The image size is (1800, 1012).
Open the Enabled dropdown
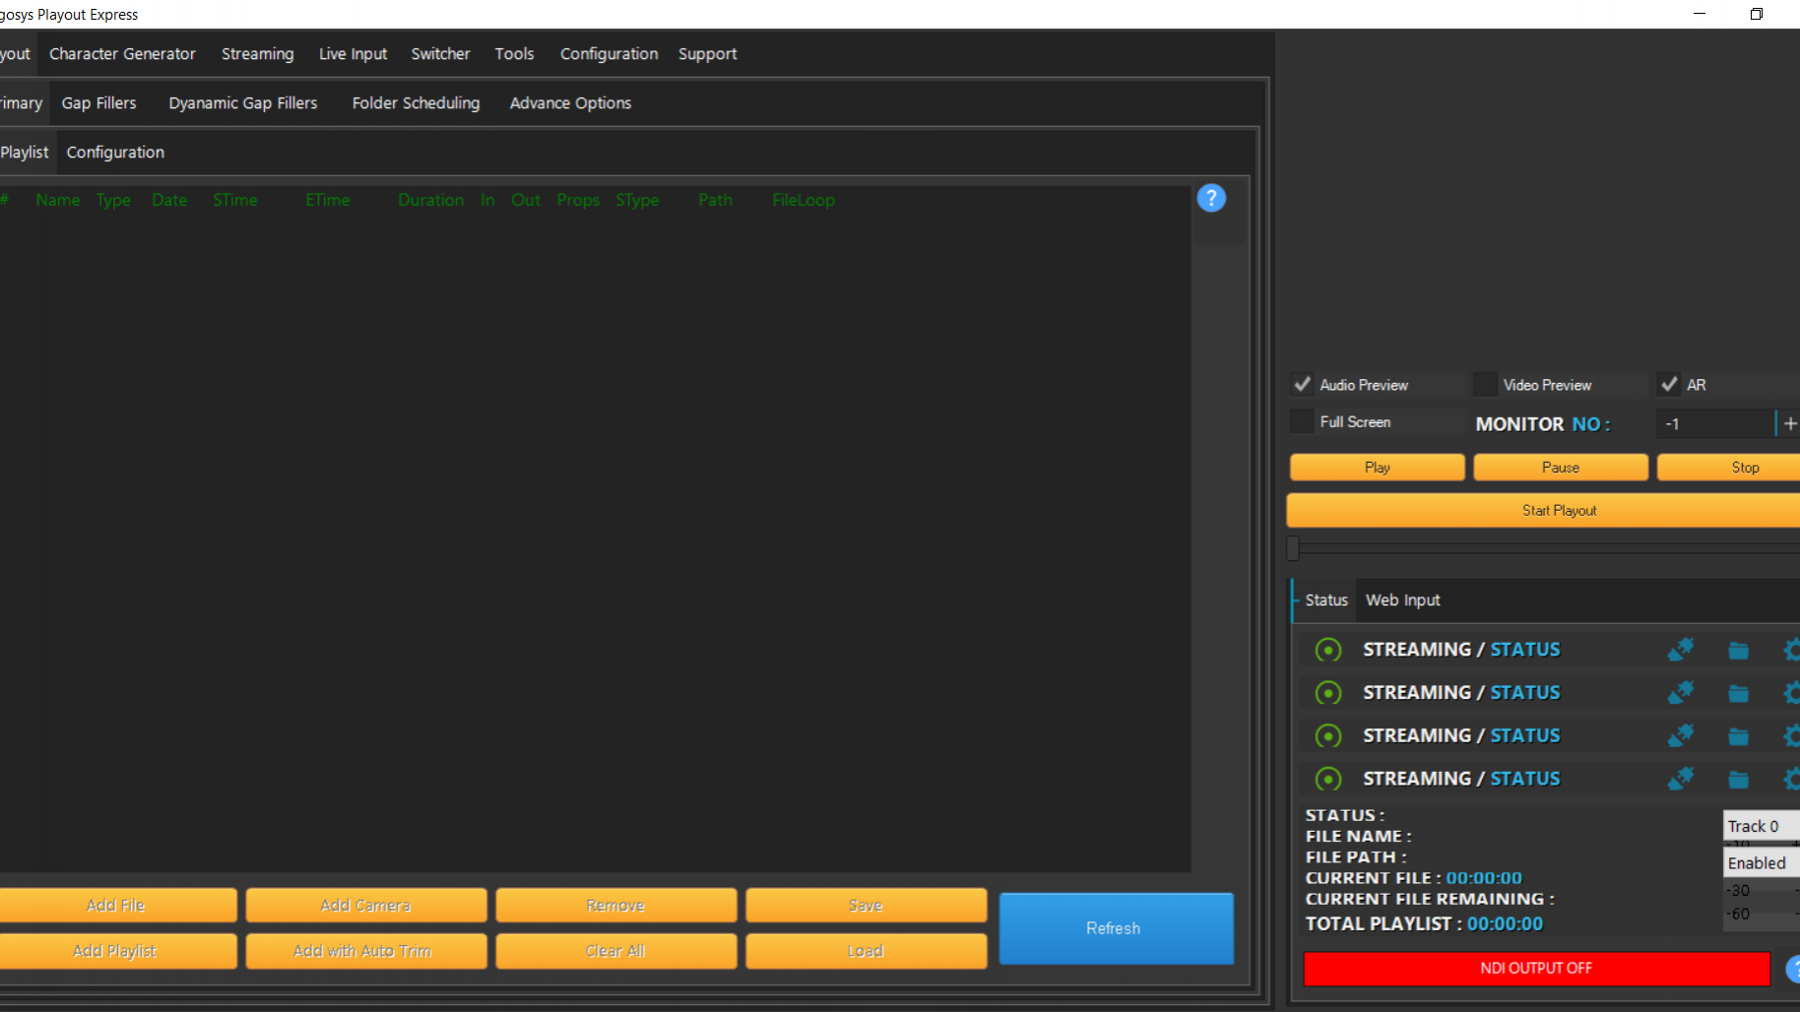click(x=1761, y=862)
